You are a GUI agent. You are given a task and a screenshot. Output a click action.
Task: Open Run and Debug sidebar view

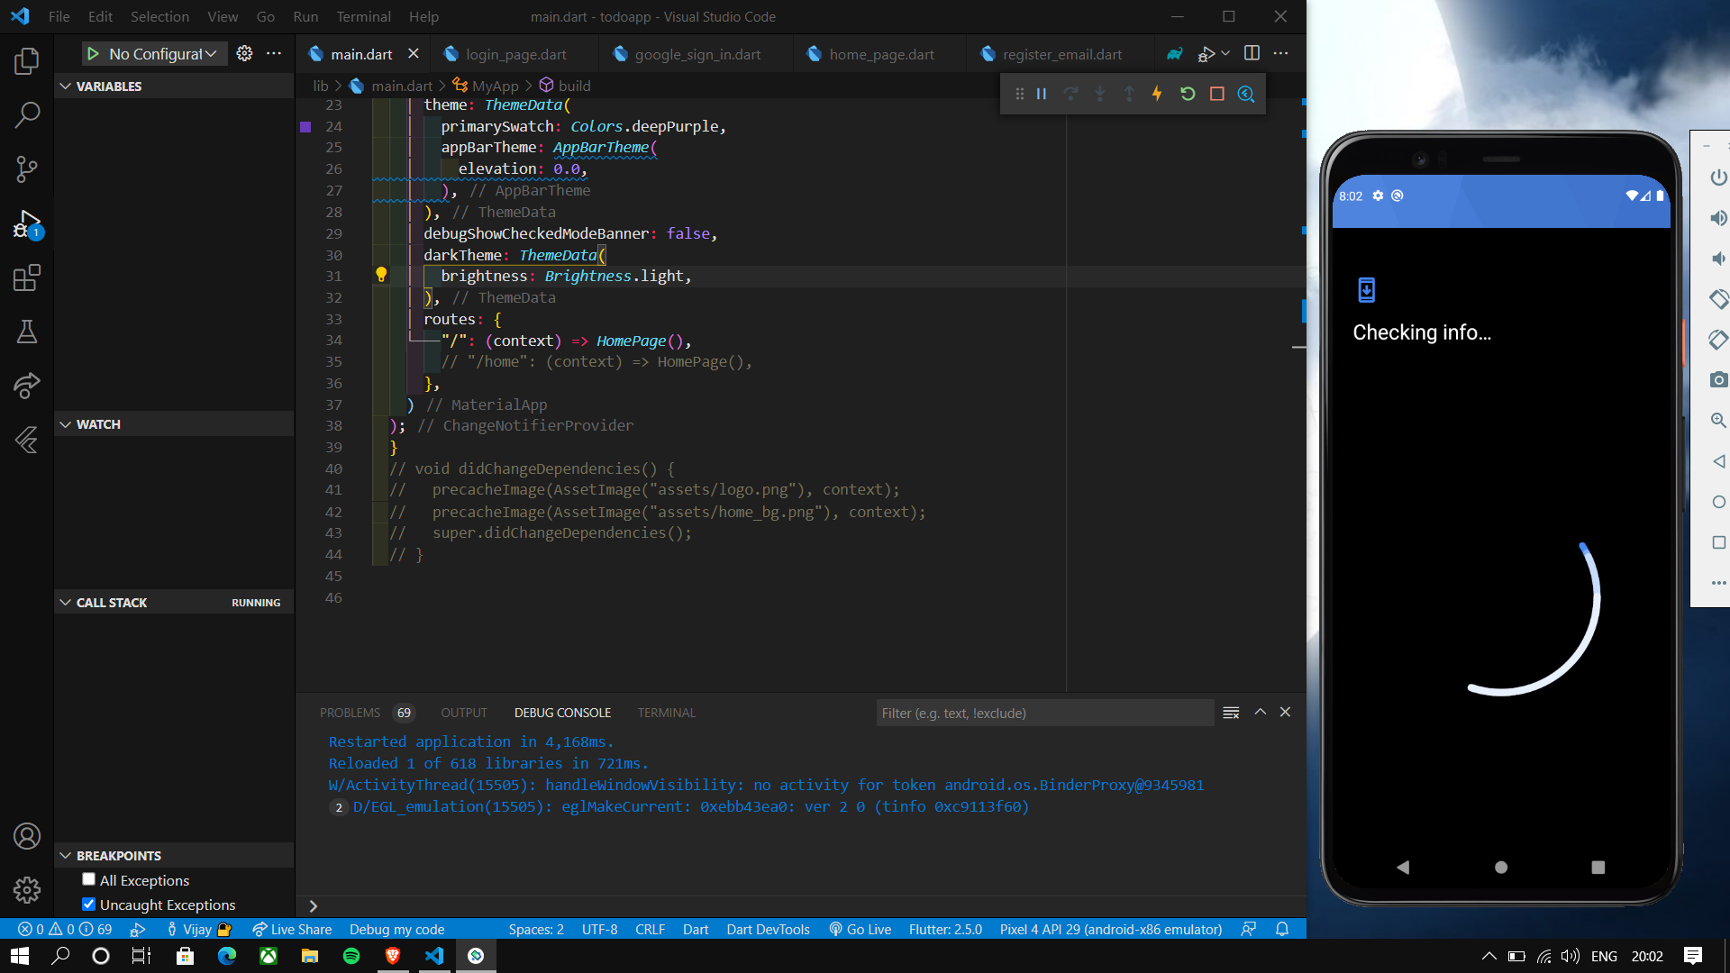click(26, 223)
